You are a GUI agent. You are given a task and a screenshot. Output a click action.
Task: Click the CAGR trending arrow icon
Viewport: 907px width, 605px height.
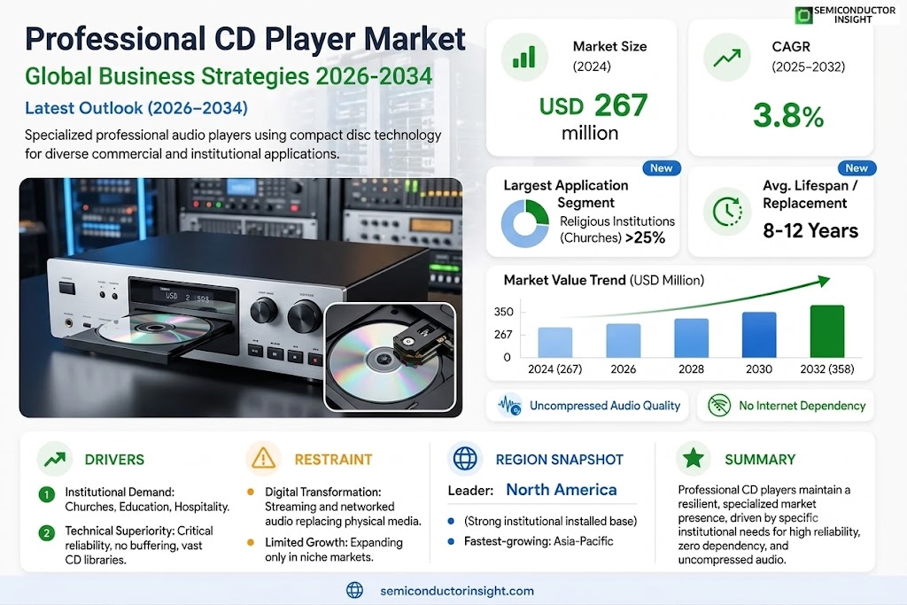click(726, 58)
